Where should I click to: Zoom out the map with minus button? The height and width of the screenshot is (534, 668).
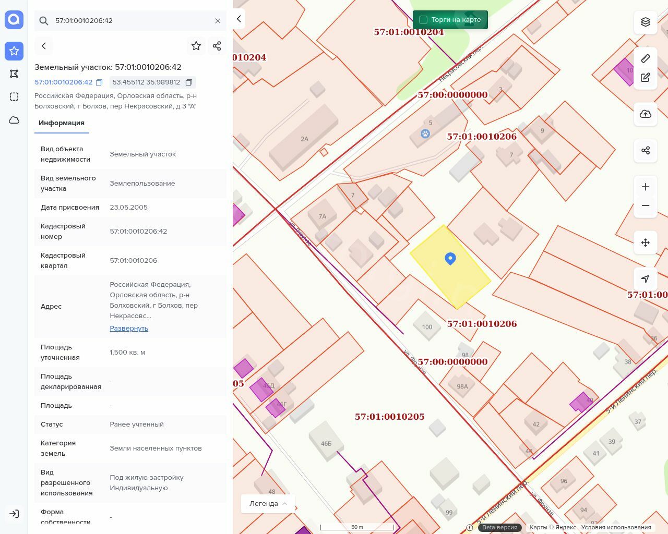(x=646, y=205)
